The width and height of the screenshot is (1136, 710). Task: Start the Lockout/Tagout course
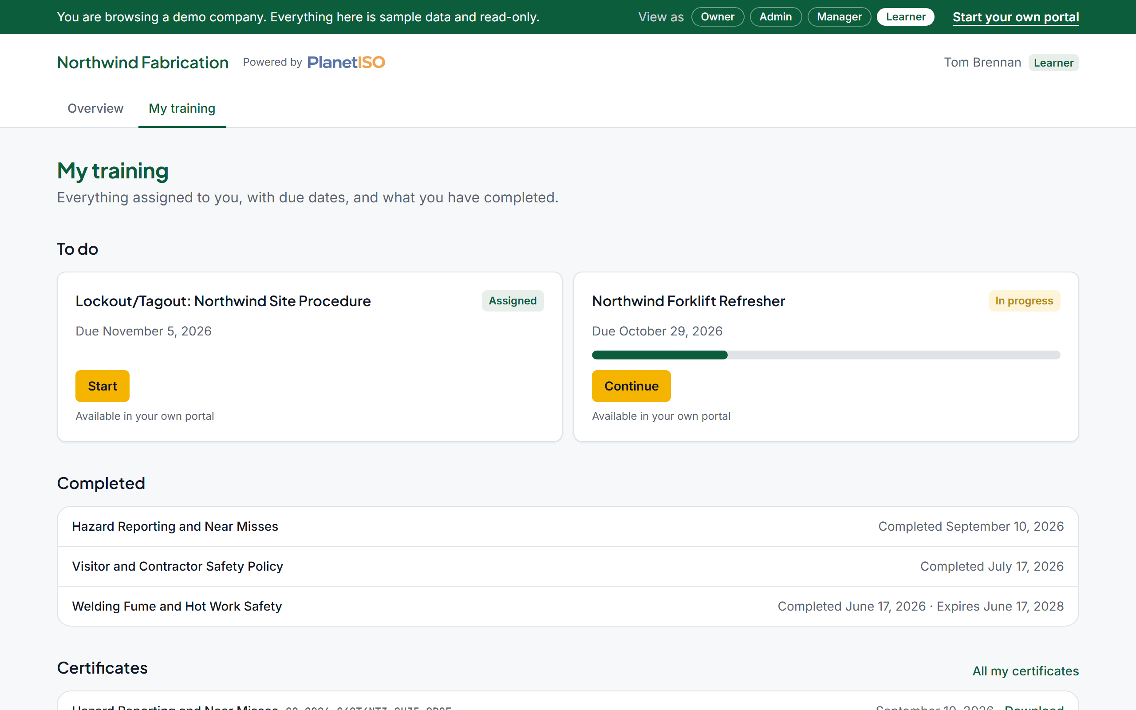click(103, 386)
